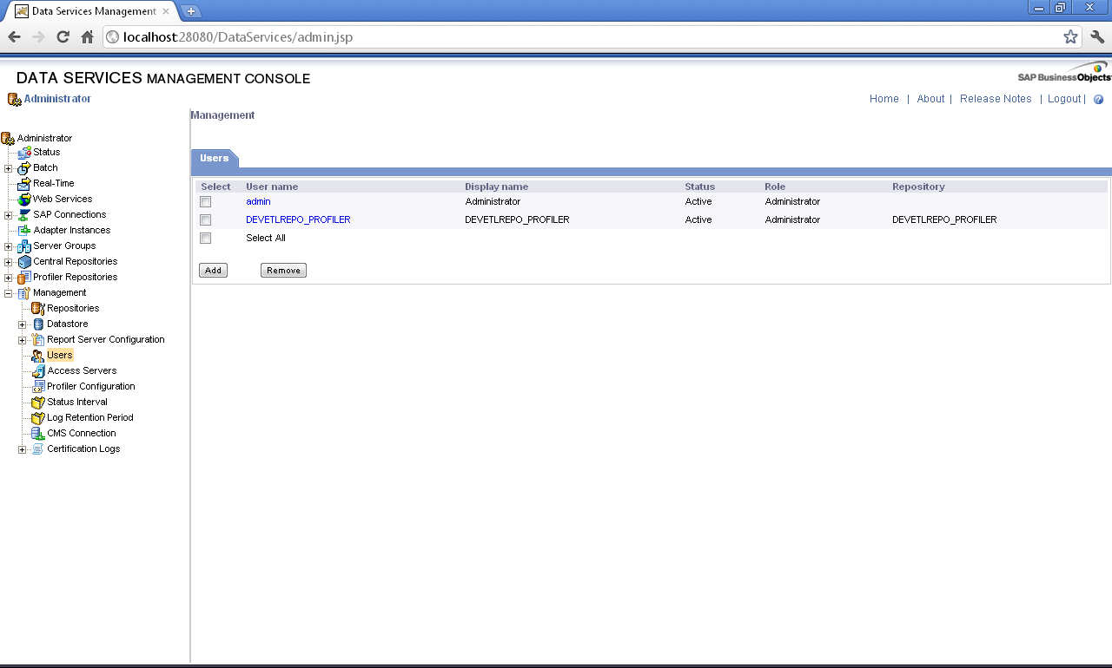Select Log Retention Period in the tree
The image size is (1112, 668).
coord(90,418)
